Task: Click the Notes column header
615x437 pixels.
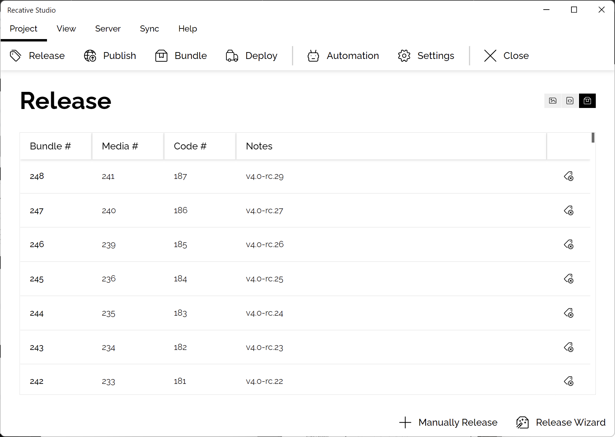Action: point(391,146)
